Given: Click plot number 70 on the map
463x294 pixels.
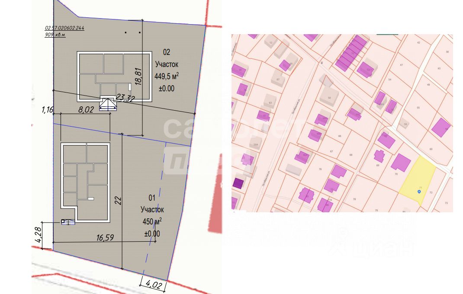Looking at the screenshot, I should (x=396, y=174).
